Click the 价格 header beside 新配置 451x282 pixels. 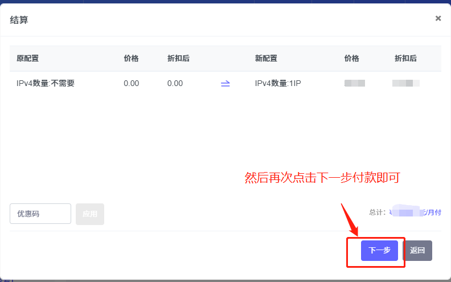(x=352, y=59)
